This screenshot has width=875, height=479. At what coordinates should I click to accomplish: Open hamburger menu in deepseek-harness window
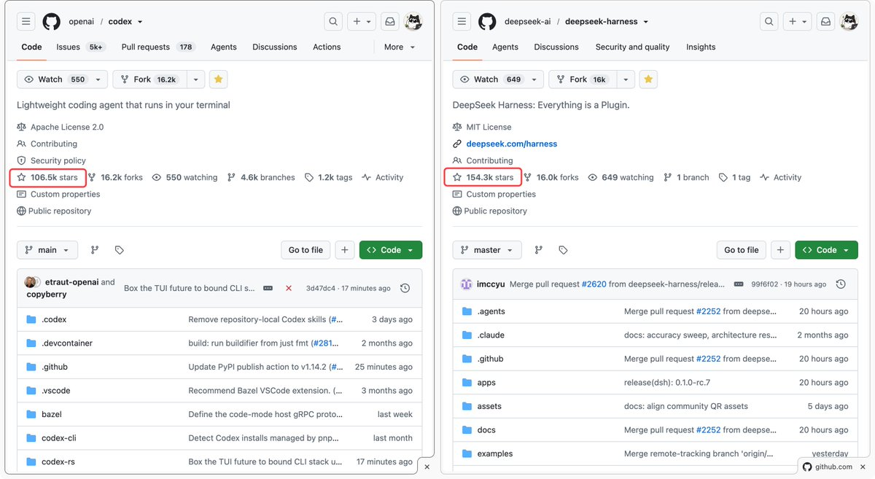462,22
